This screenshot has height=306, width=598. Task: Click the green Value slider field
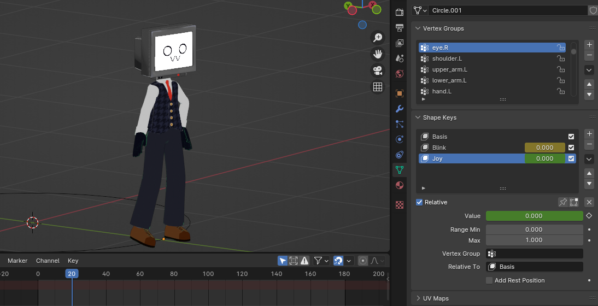click(534, 216)
